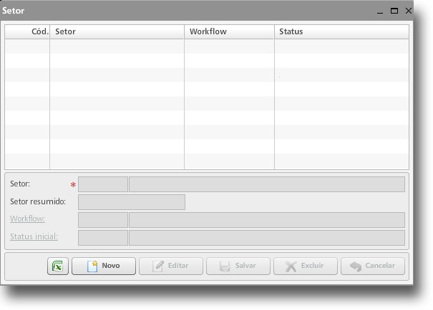Focus the Status inicial description field

point(267,238)
